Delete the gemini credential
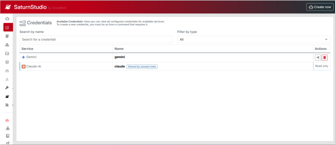 coord(325,57)
